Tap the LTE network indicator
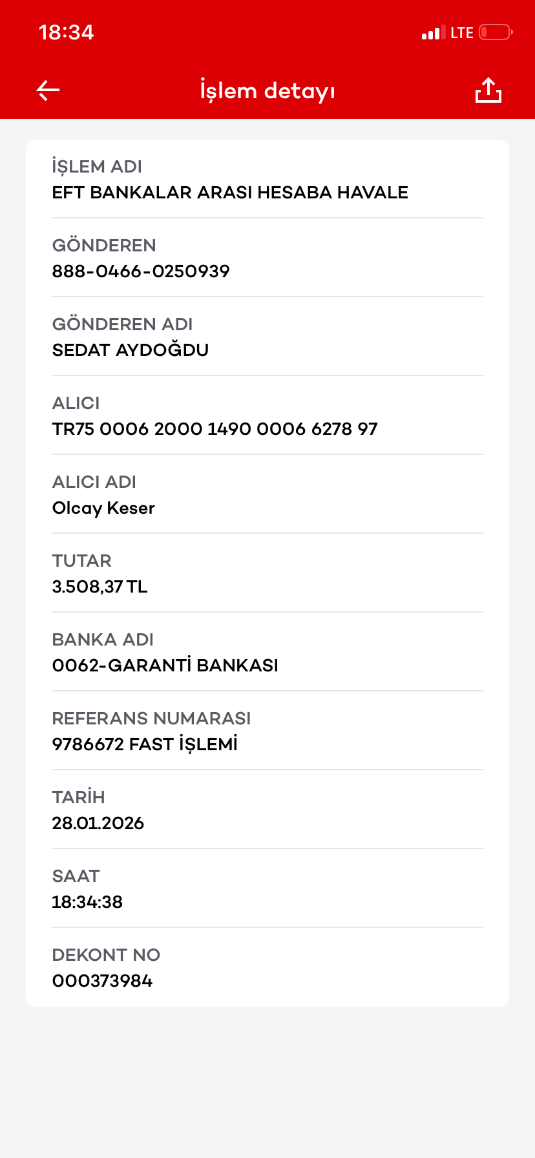Screen dimensions: 535x1158 tap(462, 33)
